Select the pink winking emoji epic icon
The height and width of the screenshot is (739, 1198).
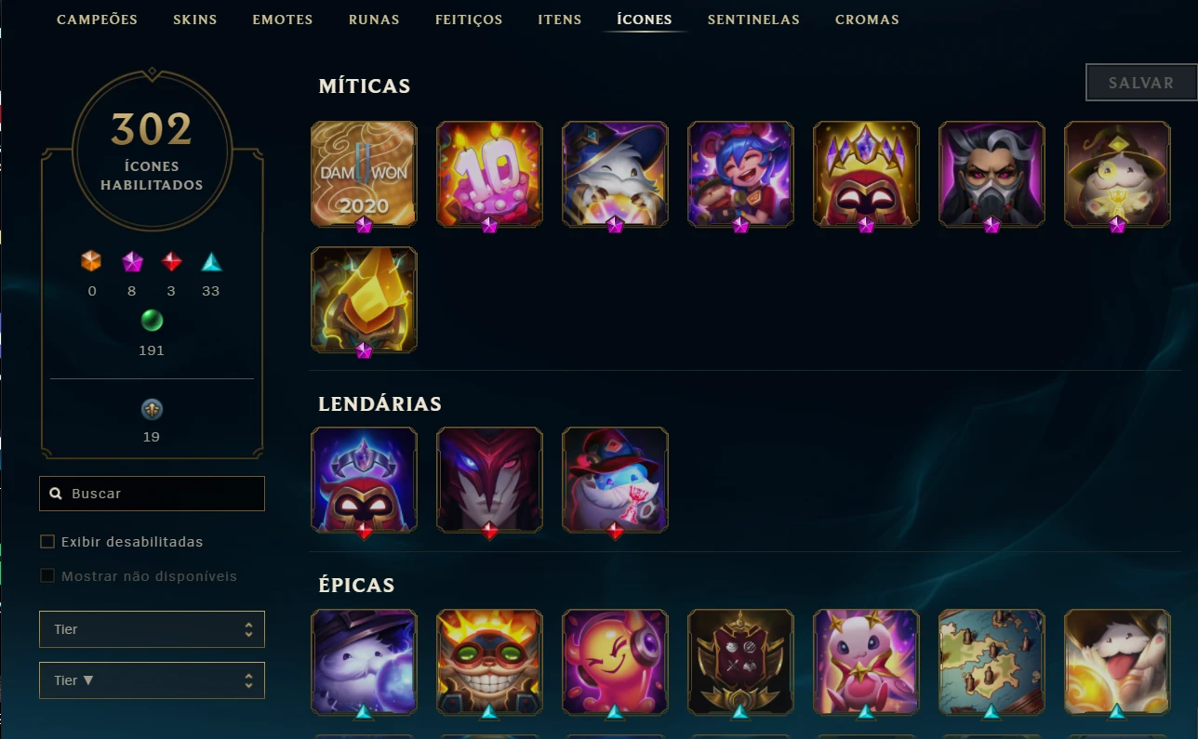(x=615, y=662)
